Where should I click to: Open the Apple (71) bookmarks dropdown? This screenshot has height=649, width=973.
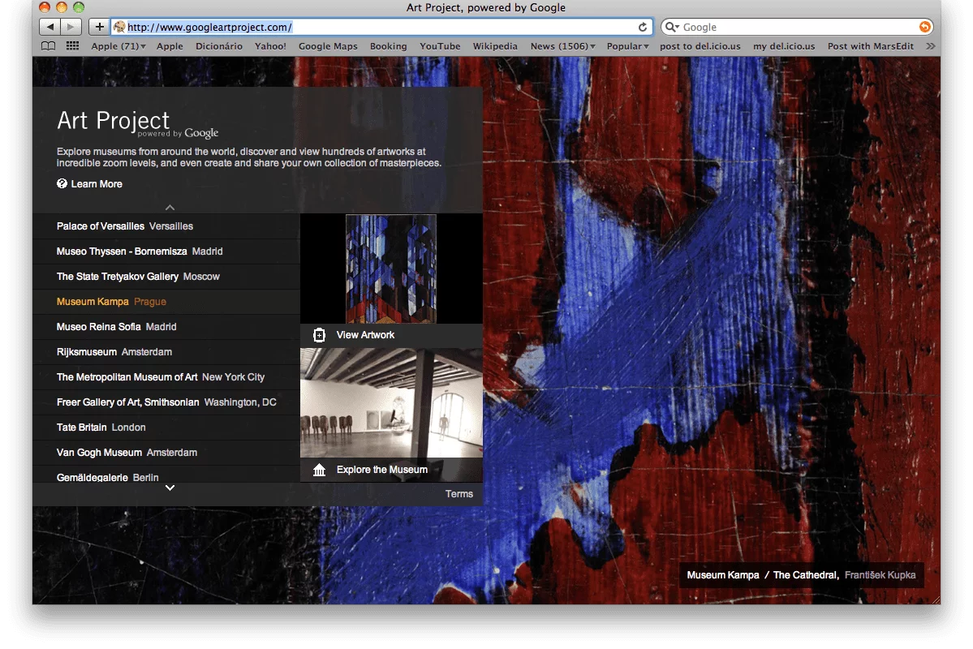118,46
